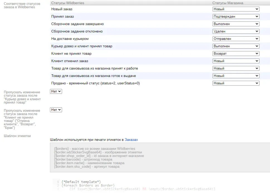This screenshot has height=194, width=270.
Task: Open dropdown for self-pickup "готов к выдаче"
Action: (236, 76)
